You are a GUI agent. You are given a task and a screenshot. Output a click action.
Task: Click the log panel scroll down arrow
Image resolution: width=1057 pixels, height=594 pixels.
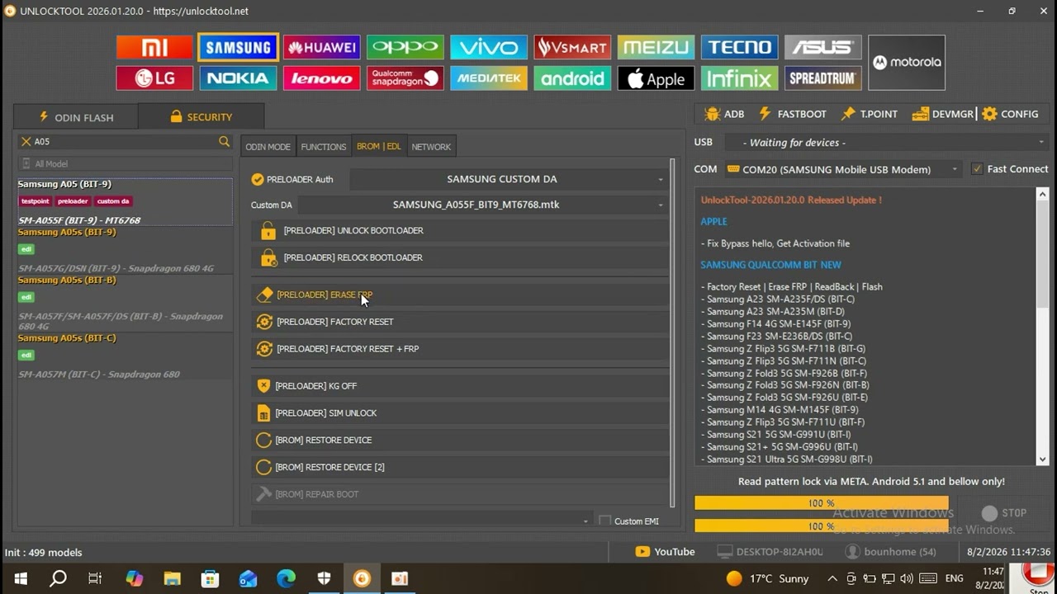[x=1042, y=460]
